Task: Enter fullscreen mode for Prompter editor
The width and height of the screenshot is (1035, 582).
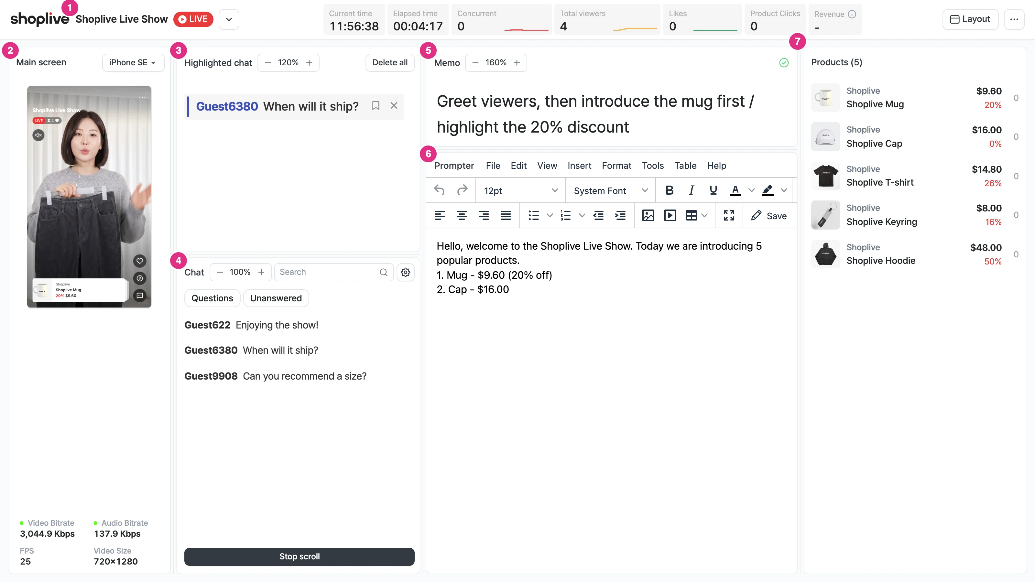Action: click(729, 216)
